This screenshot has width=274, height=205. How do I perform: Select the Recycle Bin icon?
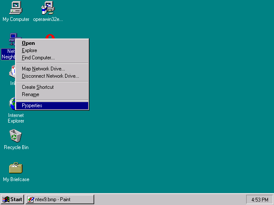click(16, 136)
